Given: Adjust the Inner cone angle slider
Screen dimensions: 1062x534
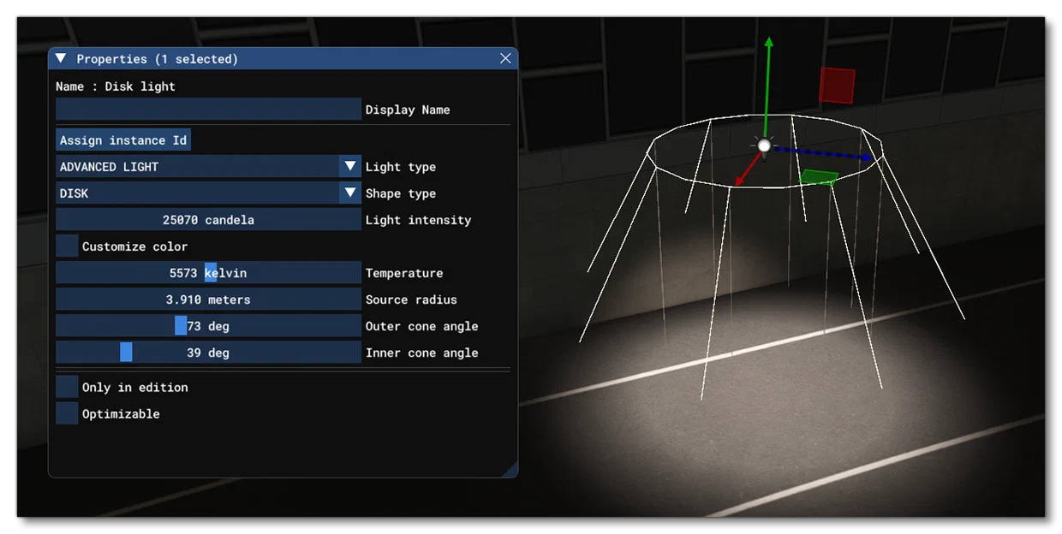Looking at the screenshot, I should point(208,353).
